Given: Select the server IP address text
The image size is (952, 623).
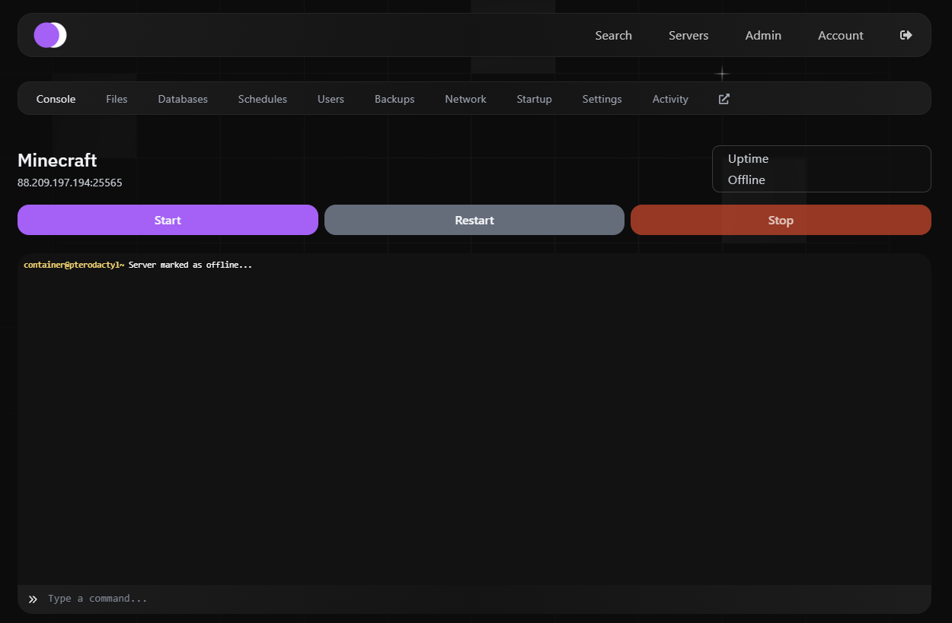Looking at the screenshot, I should pyautogui.click(x=69, y=183).
